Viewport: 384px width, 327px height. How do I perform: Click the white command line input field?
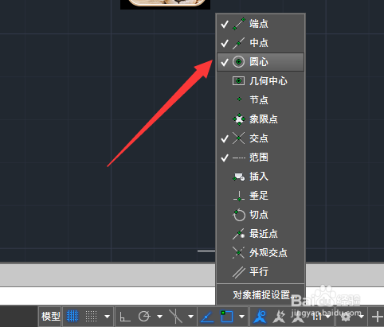coord(108,296)
